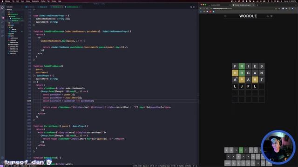This screenshot has width=298, height=167.
Task: Click the 'function SubmittedGuesses' code line
Action: click(x=82, y=32)
